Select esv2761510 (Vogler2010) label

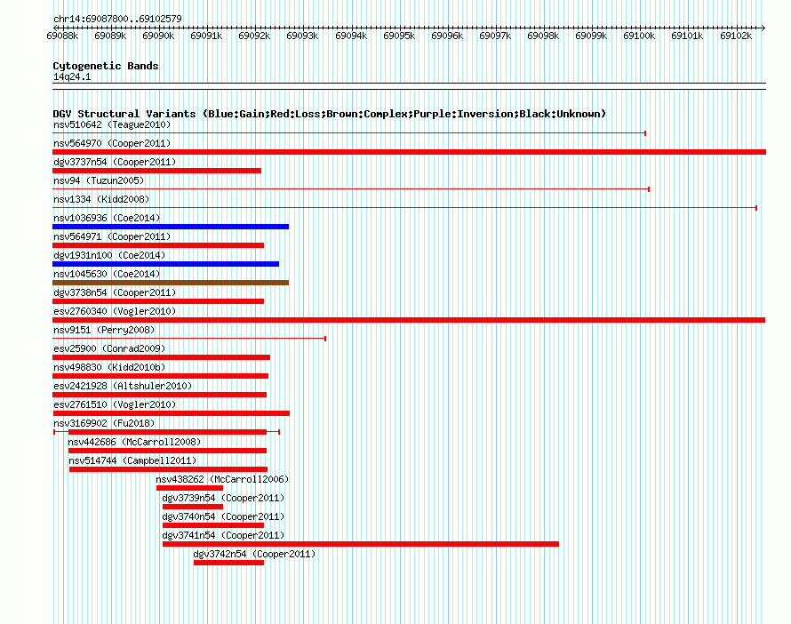tap(115, 404)
